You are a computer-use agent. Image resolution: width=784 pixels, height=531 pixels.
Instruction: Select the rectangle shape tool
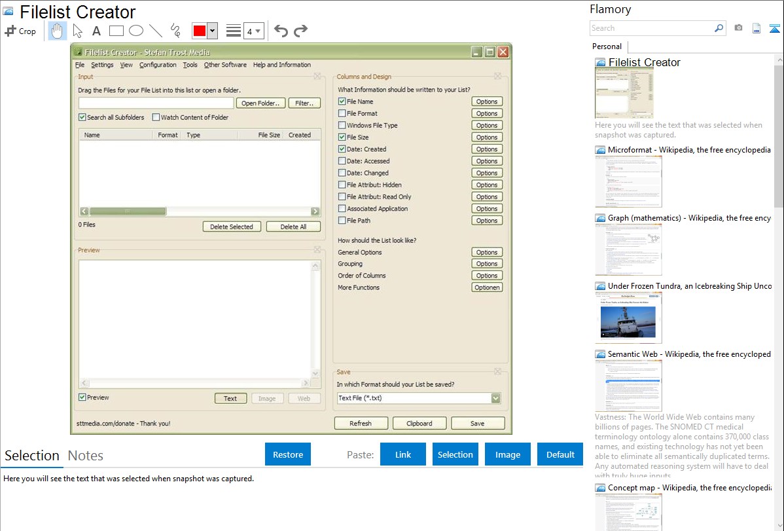[116, 31]
